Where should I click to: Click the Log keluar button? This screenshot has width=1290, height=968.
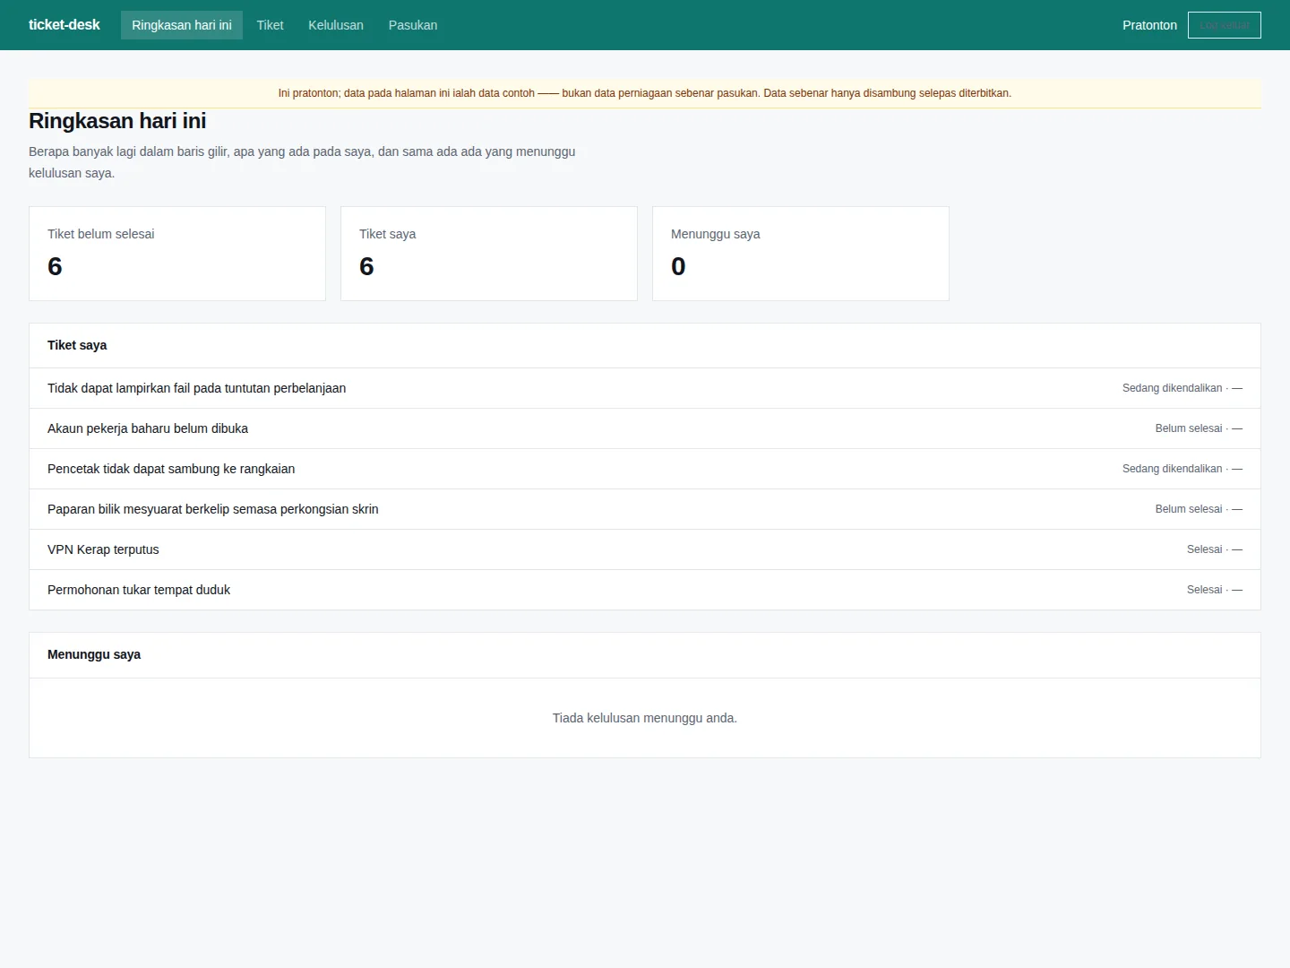tap(1224, 25)
